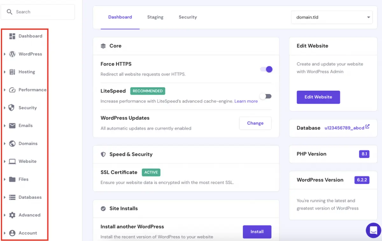The width and height of the screenshot is (382, 241).
Task: Expand the Security sidebar section arrow
Action: click(x=4, y=108)
